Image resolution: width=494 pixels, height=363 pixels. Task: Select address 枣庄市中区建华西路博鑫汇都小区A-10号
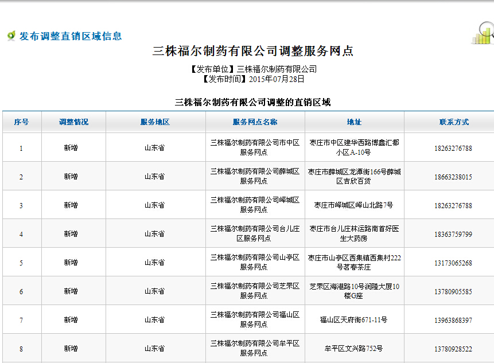click(x=354, y=147)
